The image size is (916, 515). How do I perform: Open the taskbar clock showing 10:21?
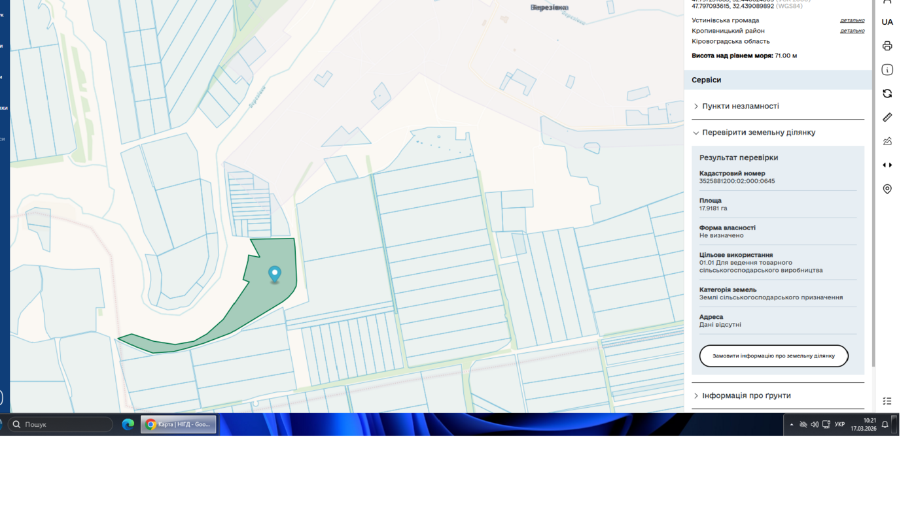pyautogui.click(x=864, y=425)
